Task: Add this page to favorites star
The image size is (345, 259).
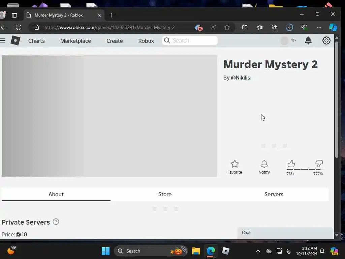Action: coord(227,27)
